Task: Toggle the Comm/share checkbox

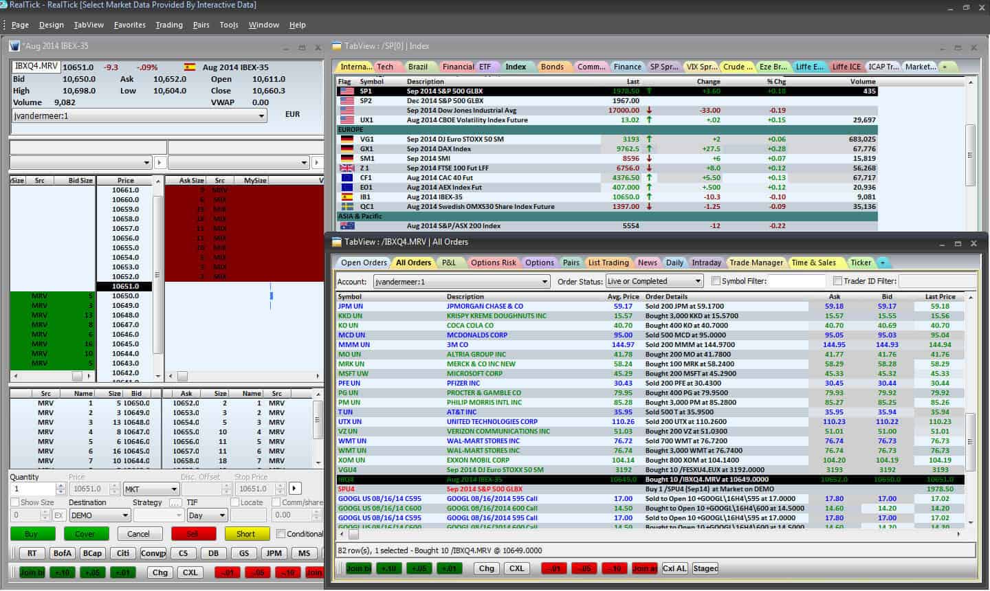Action: (x=276, y=502)
